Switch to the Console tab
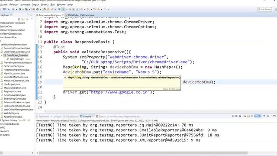The height and width of the screenshot is (156, 277). pos(87,117)
